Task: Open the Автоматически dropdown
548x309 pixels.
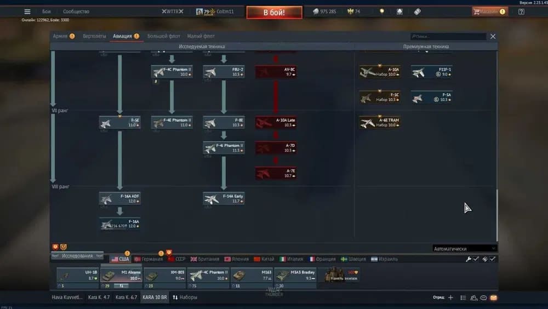Action: pyautogui.click(x=465, y=248)
